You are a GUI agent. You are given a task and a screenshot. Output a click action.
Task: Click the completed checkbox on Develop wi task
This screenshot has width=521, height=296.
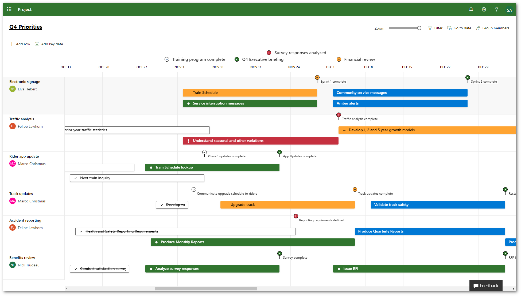pos(162,205)
